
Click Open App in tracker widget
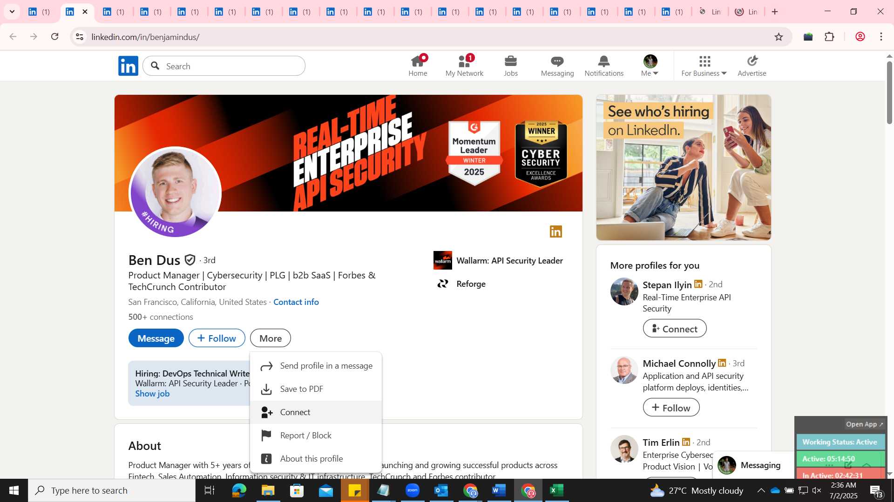pos(864,424)
